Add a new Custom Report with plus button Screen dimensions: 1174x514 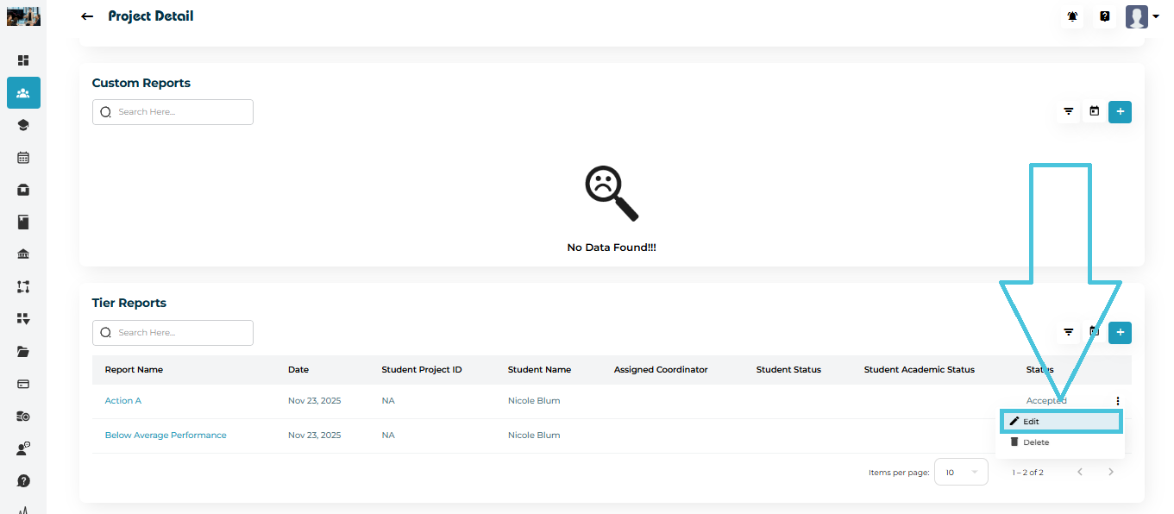[1120, 111]
